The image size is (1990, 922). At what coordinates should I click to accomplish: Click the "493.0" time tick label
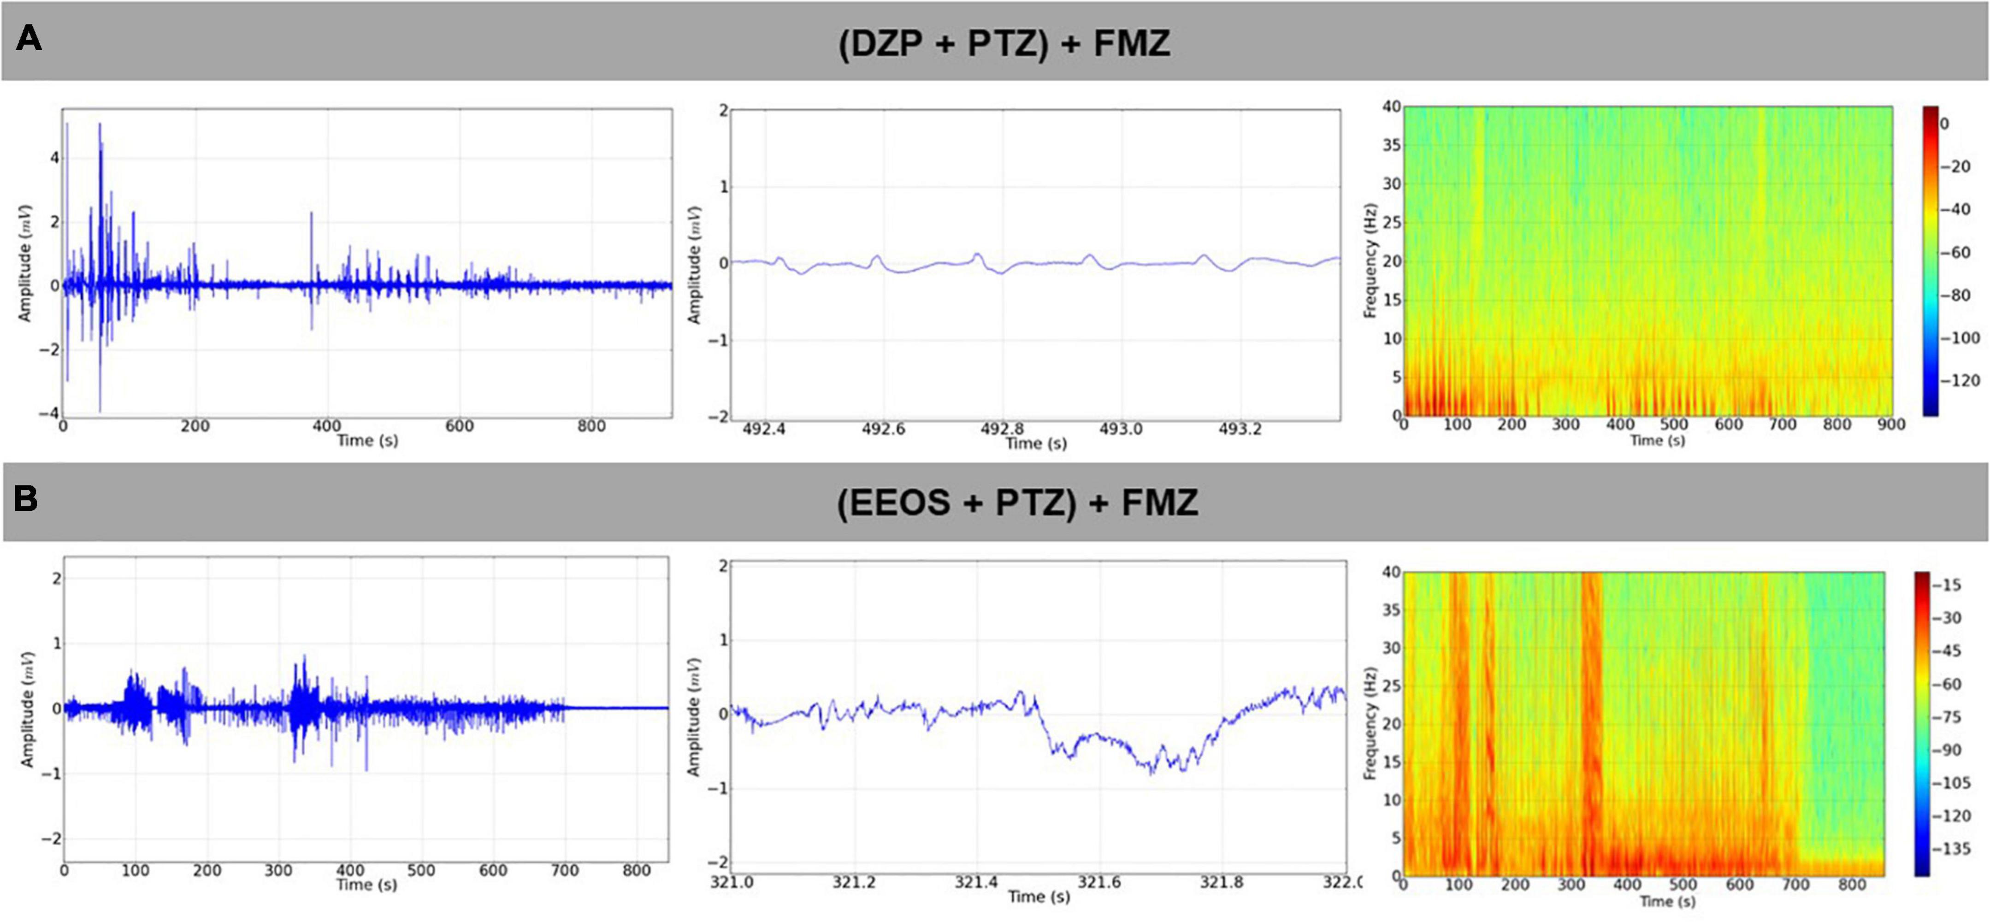tap(1121, 430)
